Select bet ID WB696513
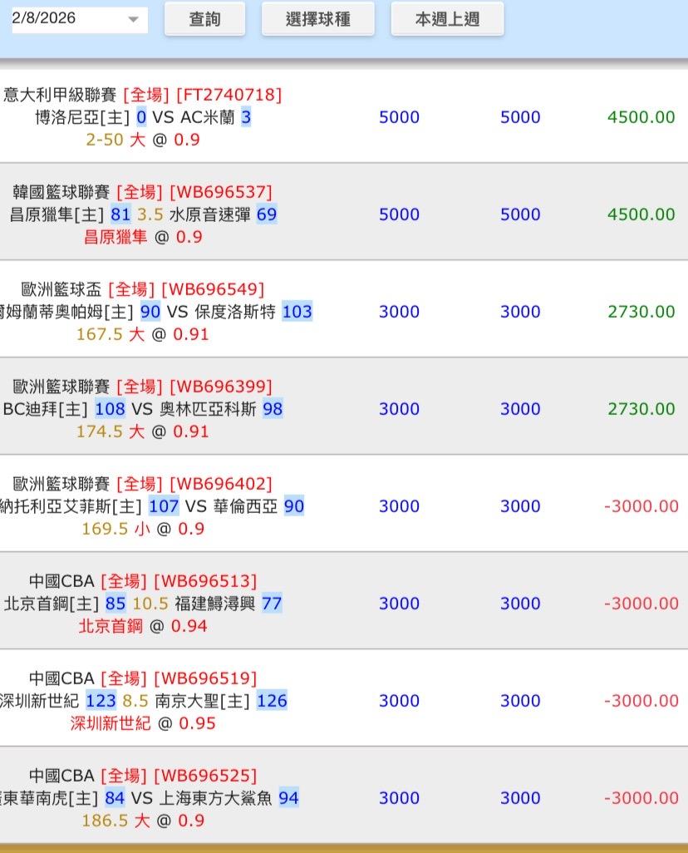The image size is (688, 853). [204, 581]
